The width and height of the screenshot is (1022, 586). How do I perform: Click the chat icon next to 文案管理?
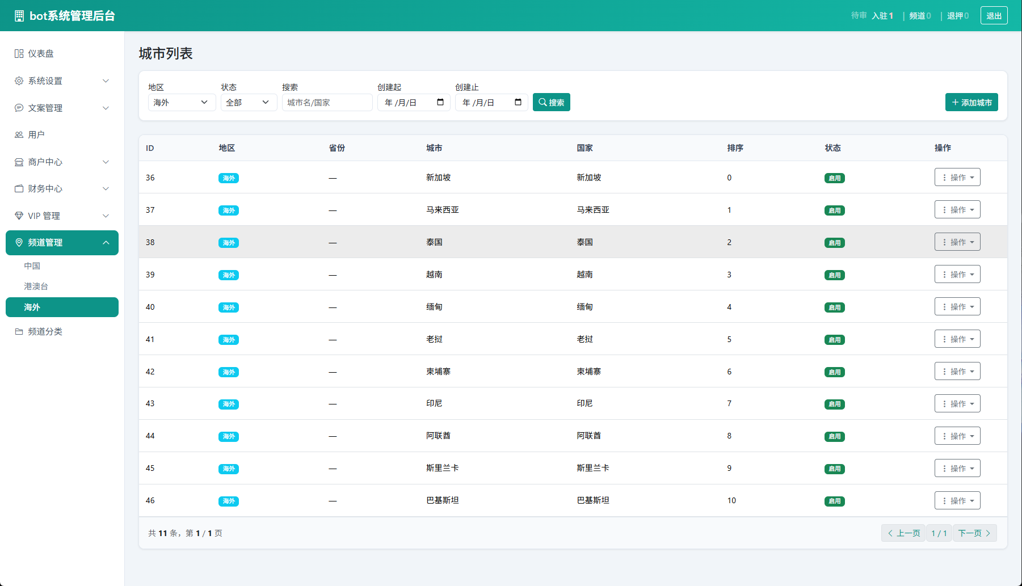point(19,108)
